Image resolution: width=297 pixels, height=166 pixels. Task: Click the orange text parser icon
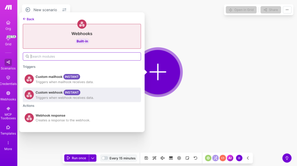tap(223, 158)
